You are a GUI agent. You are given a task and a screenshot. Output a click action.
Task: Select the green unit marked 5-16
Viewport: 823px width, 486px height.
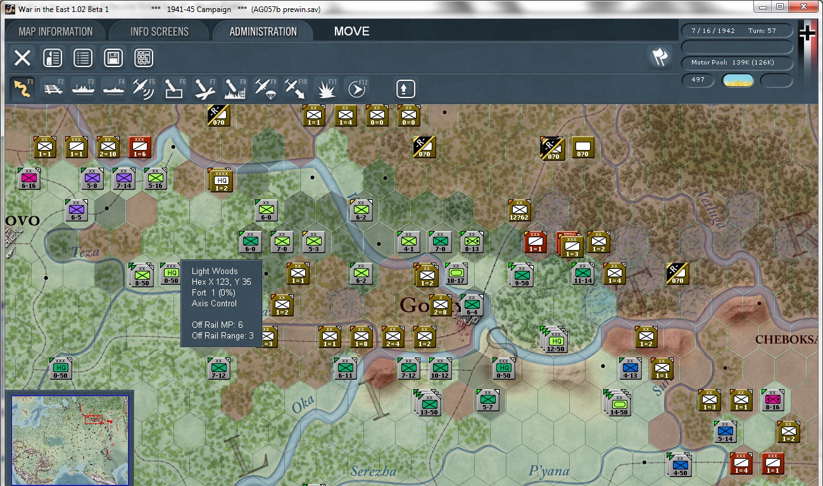click(155, 179)
